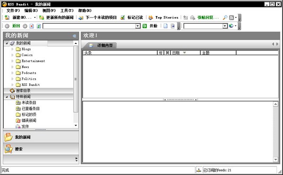Click the page with globe icon
283x175 pixels.
pyautogui.click(x=173, y=26)
